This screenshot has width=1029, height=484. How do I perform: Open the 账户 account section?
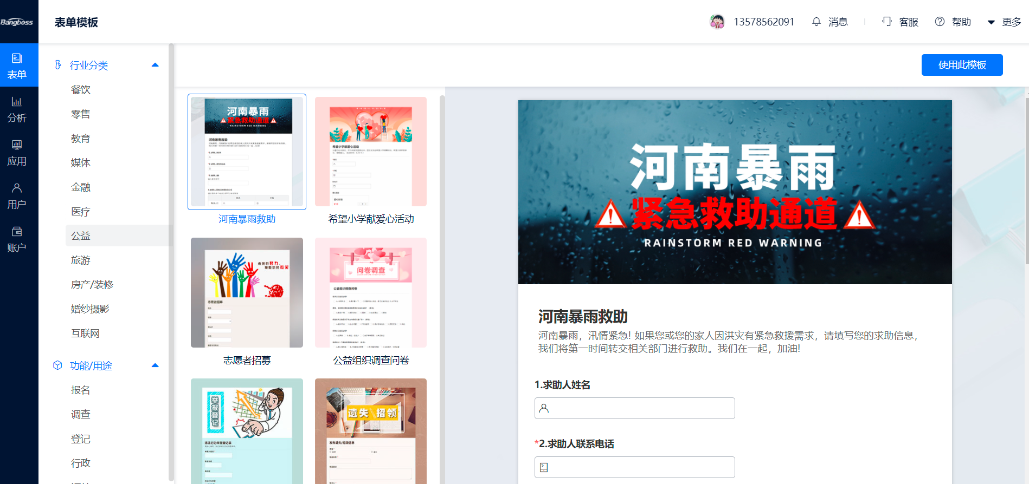pyautogui.click(x=17, y=239)
